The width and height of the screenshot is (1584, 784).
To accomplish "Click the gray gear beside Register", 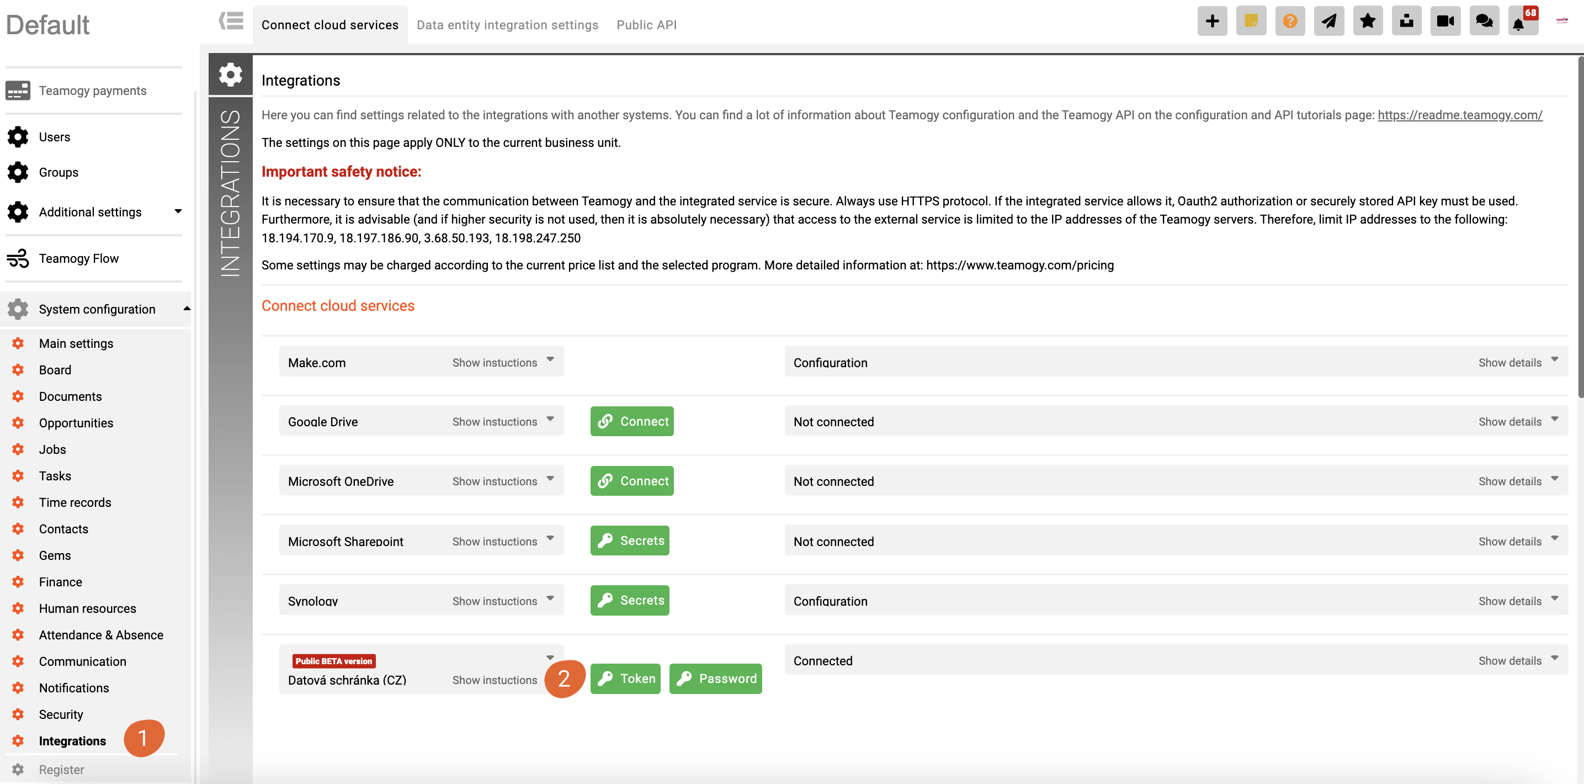I will point(18,769).
